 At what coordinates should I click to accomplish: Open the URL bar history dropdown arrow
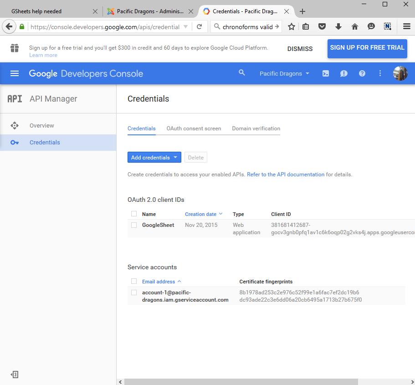pyautogui.click(x=185, y=26)
